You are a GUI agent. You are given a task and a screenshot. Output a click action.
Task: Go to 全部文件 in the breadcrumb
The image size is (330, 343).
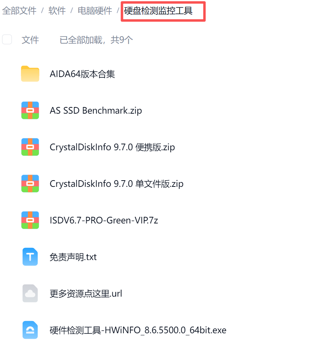point(19,11)
